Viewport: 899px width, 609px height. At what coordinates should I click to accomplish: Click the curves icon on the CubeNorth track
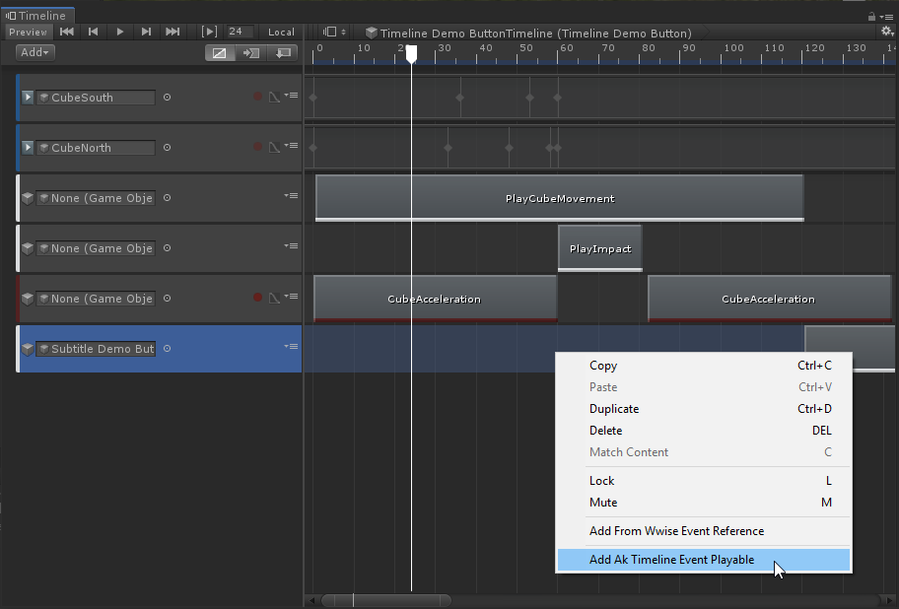point(274,147)
